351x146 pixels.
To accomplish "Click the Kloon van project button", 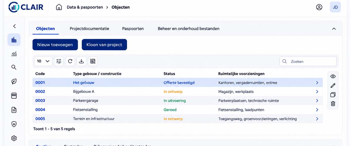I will (104, 45).
